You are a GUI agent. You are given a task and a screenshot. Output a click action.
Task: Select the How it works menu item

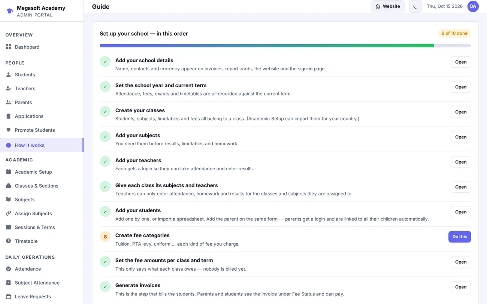click(42, 145)
